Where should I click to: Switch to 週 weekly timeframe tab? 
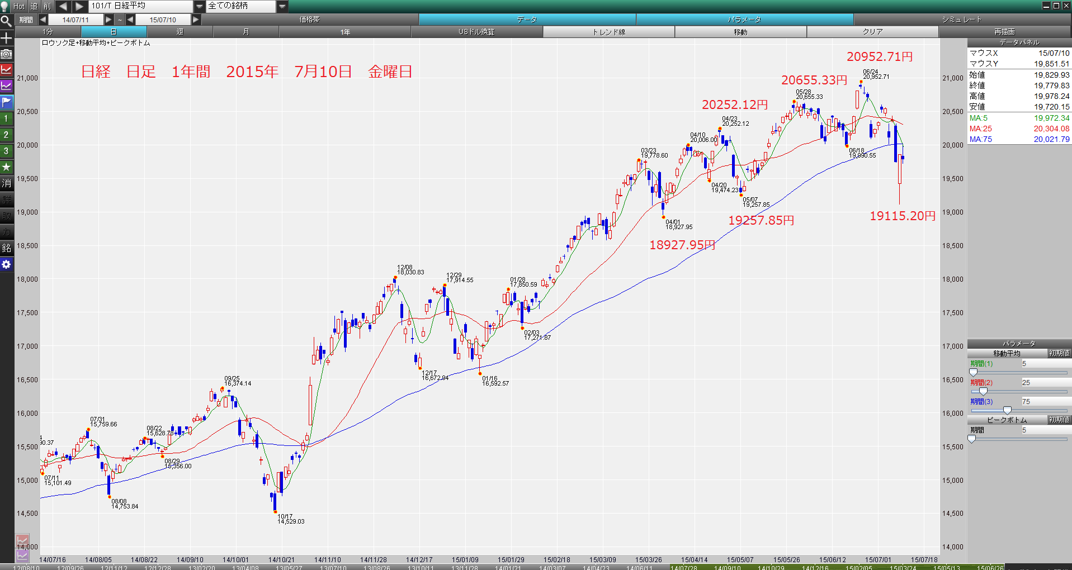[x=180, y=32]
